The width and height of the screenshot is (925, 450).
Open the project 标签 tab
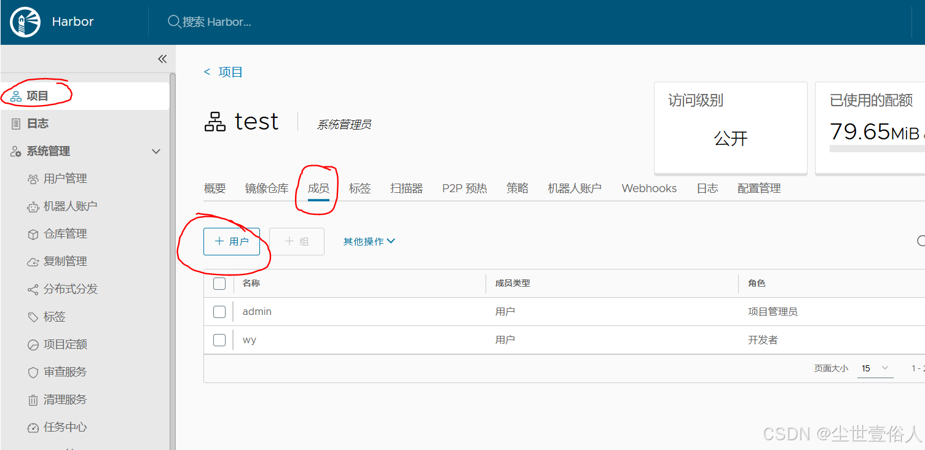pyautogui.click(x=360, y=188)
